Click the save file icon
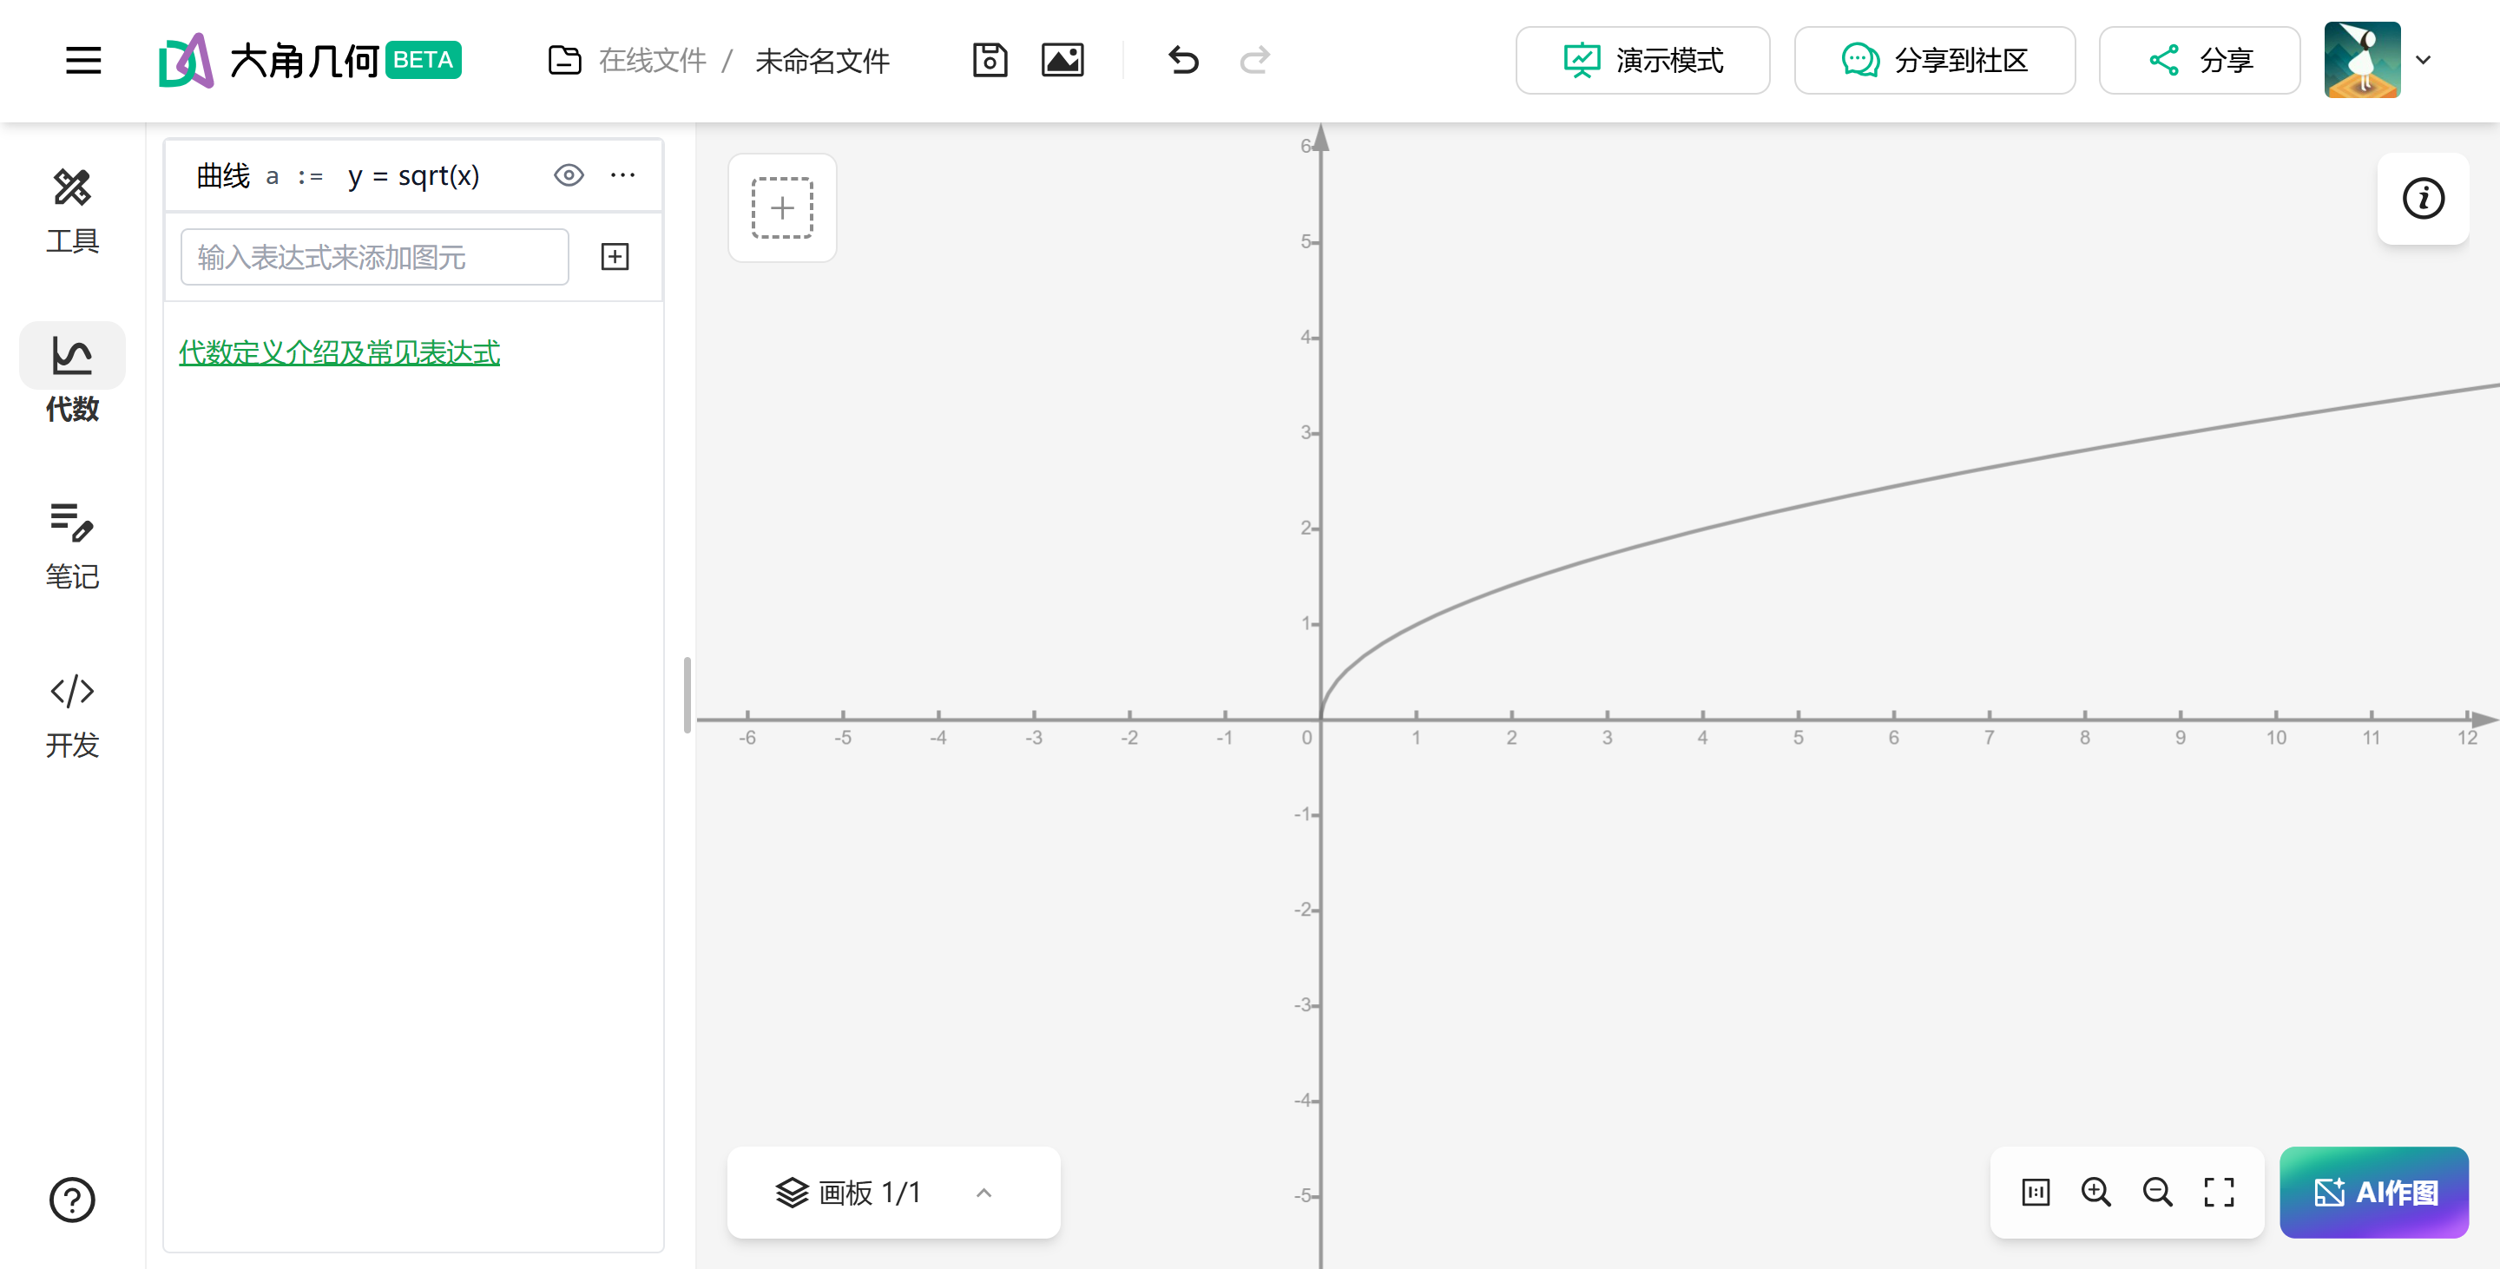2500x1269 pixels. (989, 60)
